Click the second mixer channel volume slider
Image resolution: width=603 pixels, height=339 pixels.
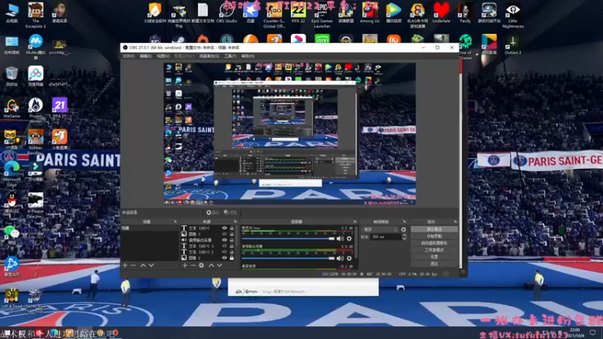point(289,258)
